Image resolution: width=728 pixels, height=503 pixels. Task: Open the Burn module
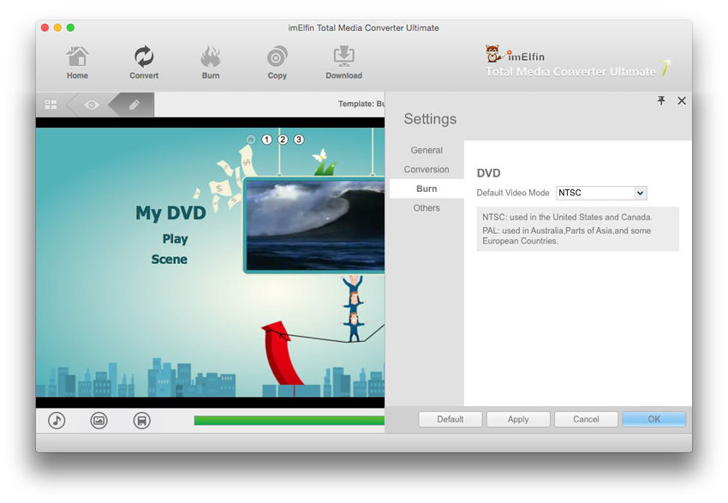211,63
